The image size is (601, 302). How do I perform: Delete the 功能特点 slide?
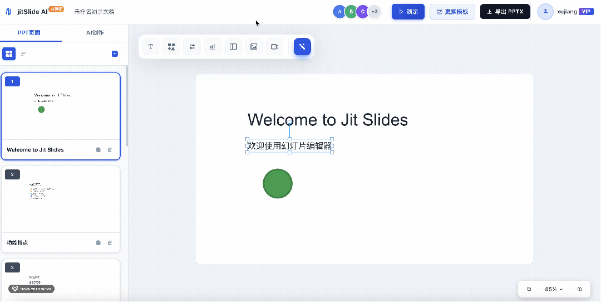(110, 242)
